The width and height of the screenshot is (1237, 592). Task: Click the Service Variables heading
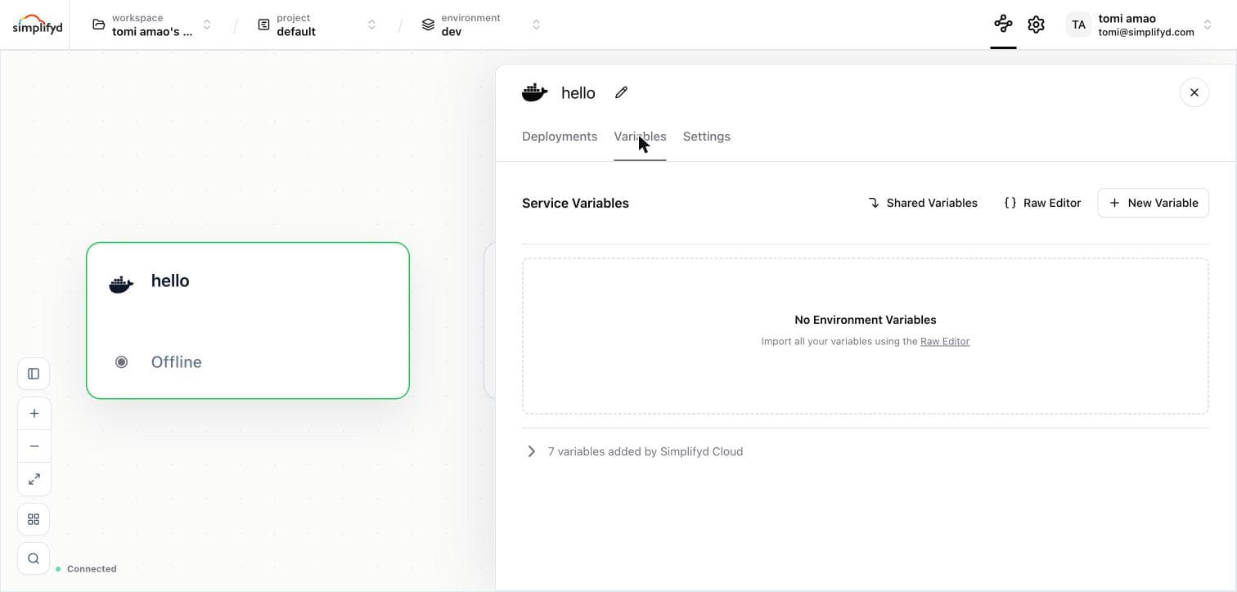[x=575, y=203]
